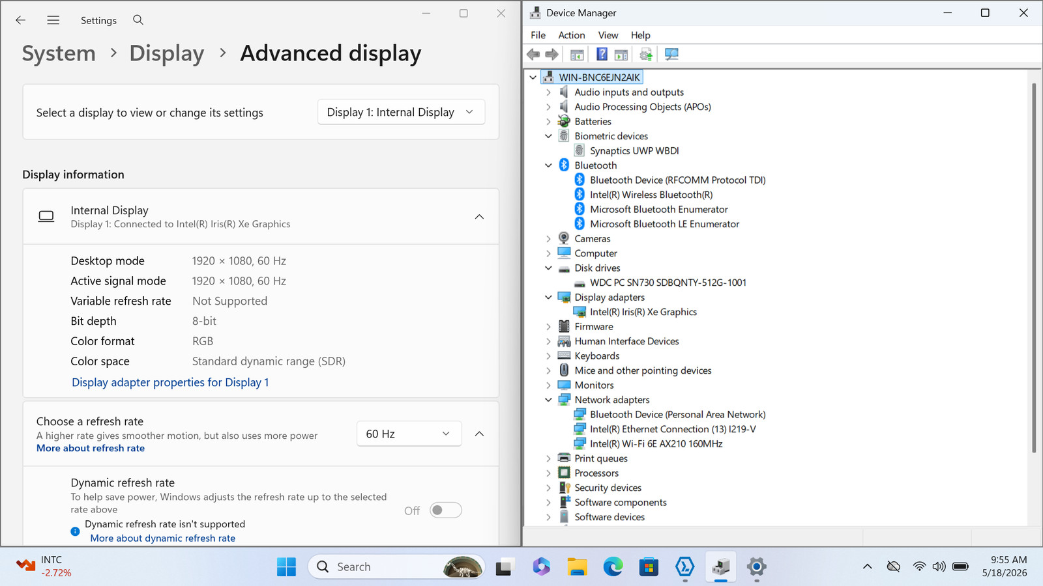Click the Task View icon on taskbar
The image size is (1043, 586).
click(504, 567)
